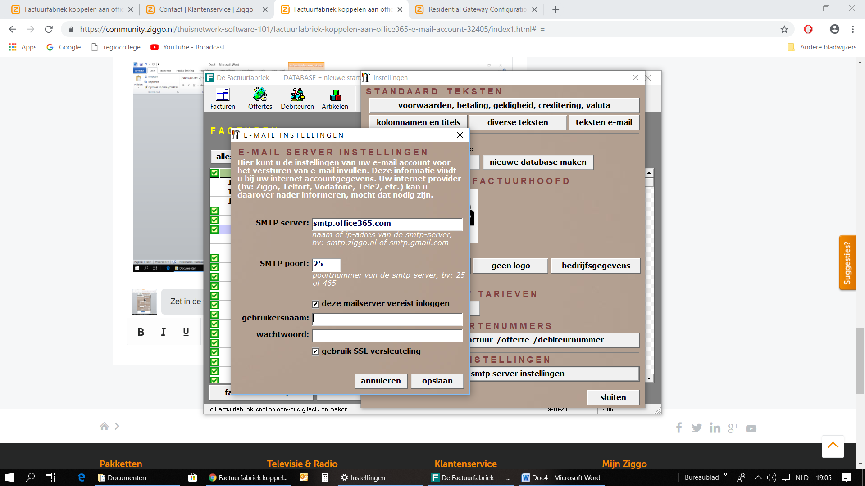Apply bold formatting in editor

141,332
